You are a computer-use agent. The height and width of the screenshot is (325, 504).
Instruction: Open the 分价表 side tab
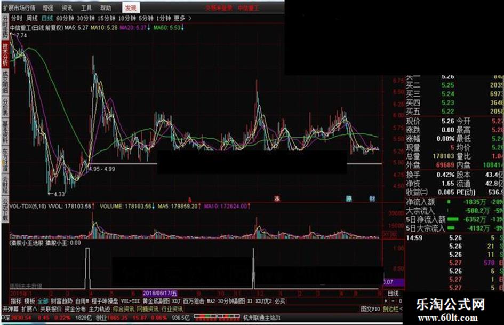tap(5, 107)
